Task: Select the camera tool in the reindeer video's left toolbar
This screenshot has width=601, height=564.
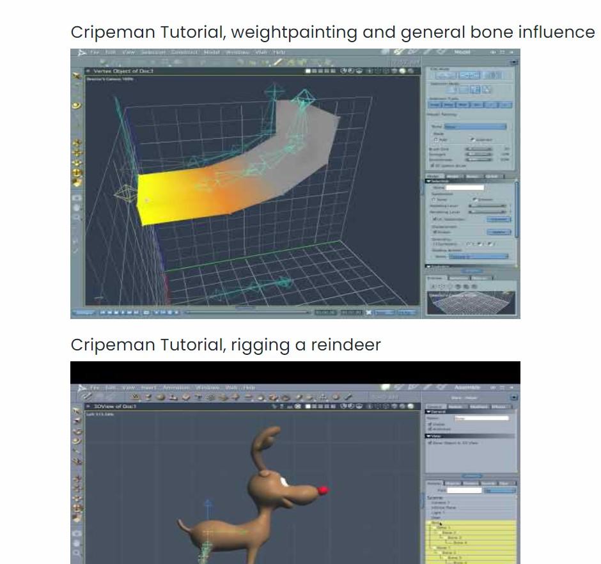Action: pos(77,533)
